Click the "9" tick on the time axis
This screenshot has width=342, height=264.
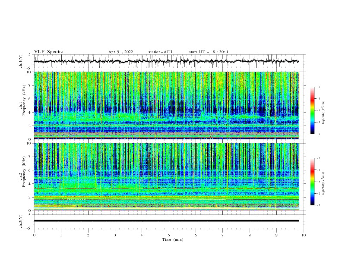[x=276, y=235]
